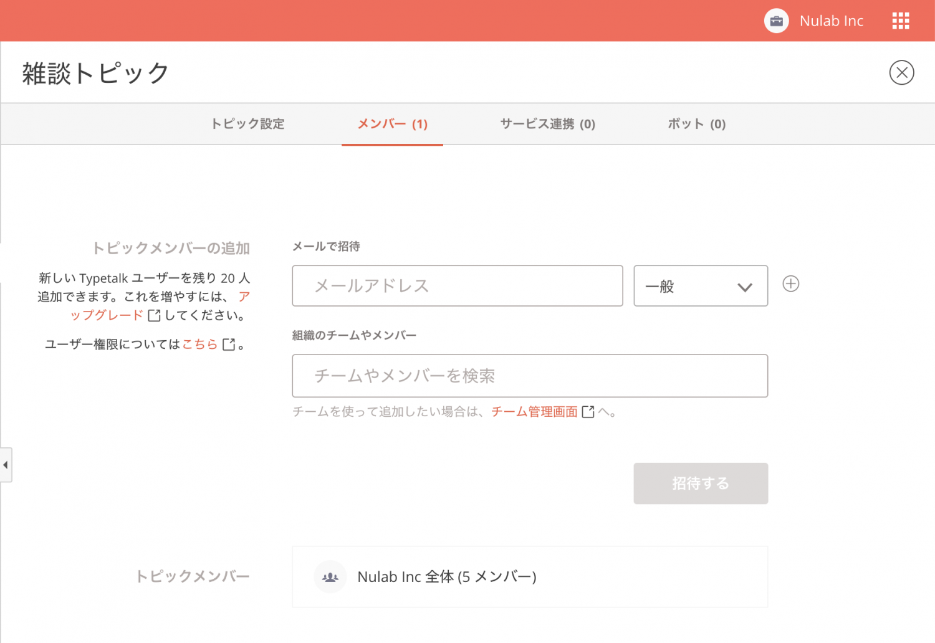
Task: Go to the サービス連携 (0) tab
Action: pos(547,124)
